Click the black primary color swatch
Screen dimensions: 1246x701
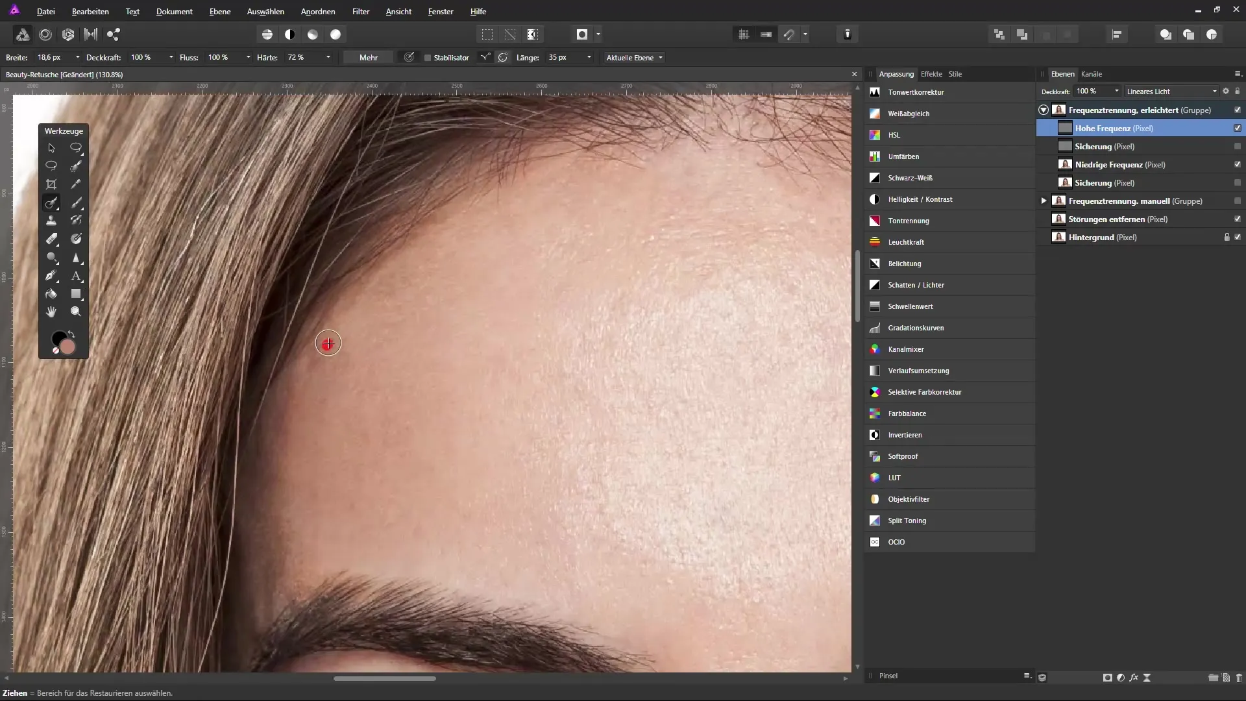tap(58, 338)
